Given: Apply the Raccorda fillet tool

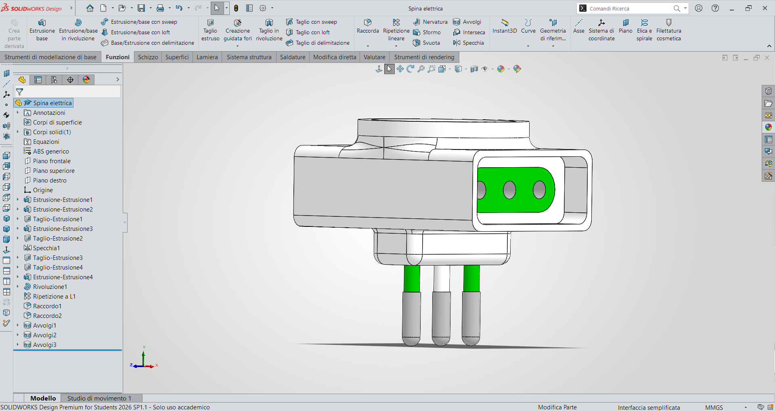Looking at the screenshot, I should [368, 26].
